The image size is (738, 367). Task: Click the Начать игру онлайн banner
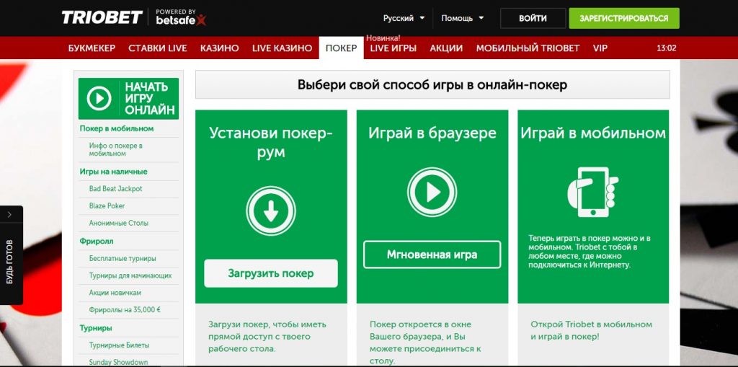(128, 99)
